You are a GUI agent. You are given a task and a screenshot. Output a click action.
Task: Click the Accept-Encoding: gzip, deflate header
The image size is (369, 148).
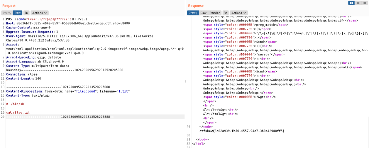pos(34,57)
